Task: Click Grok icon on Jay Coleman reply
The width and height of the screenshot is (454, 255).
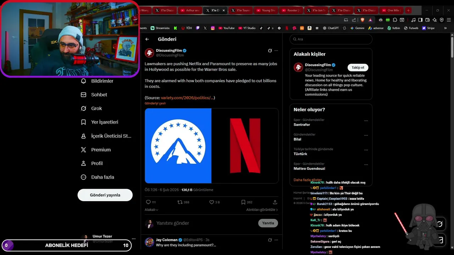Action: click(x=270, y=240)
